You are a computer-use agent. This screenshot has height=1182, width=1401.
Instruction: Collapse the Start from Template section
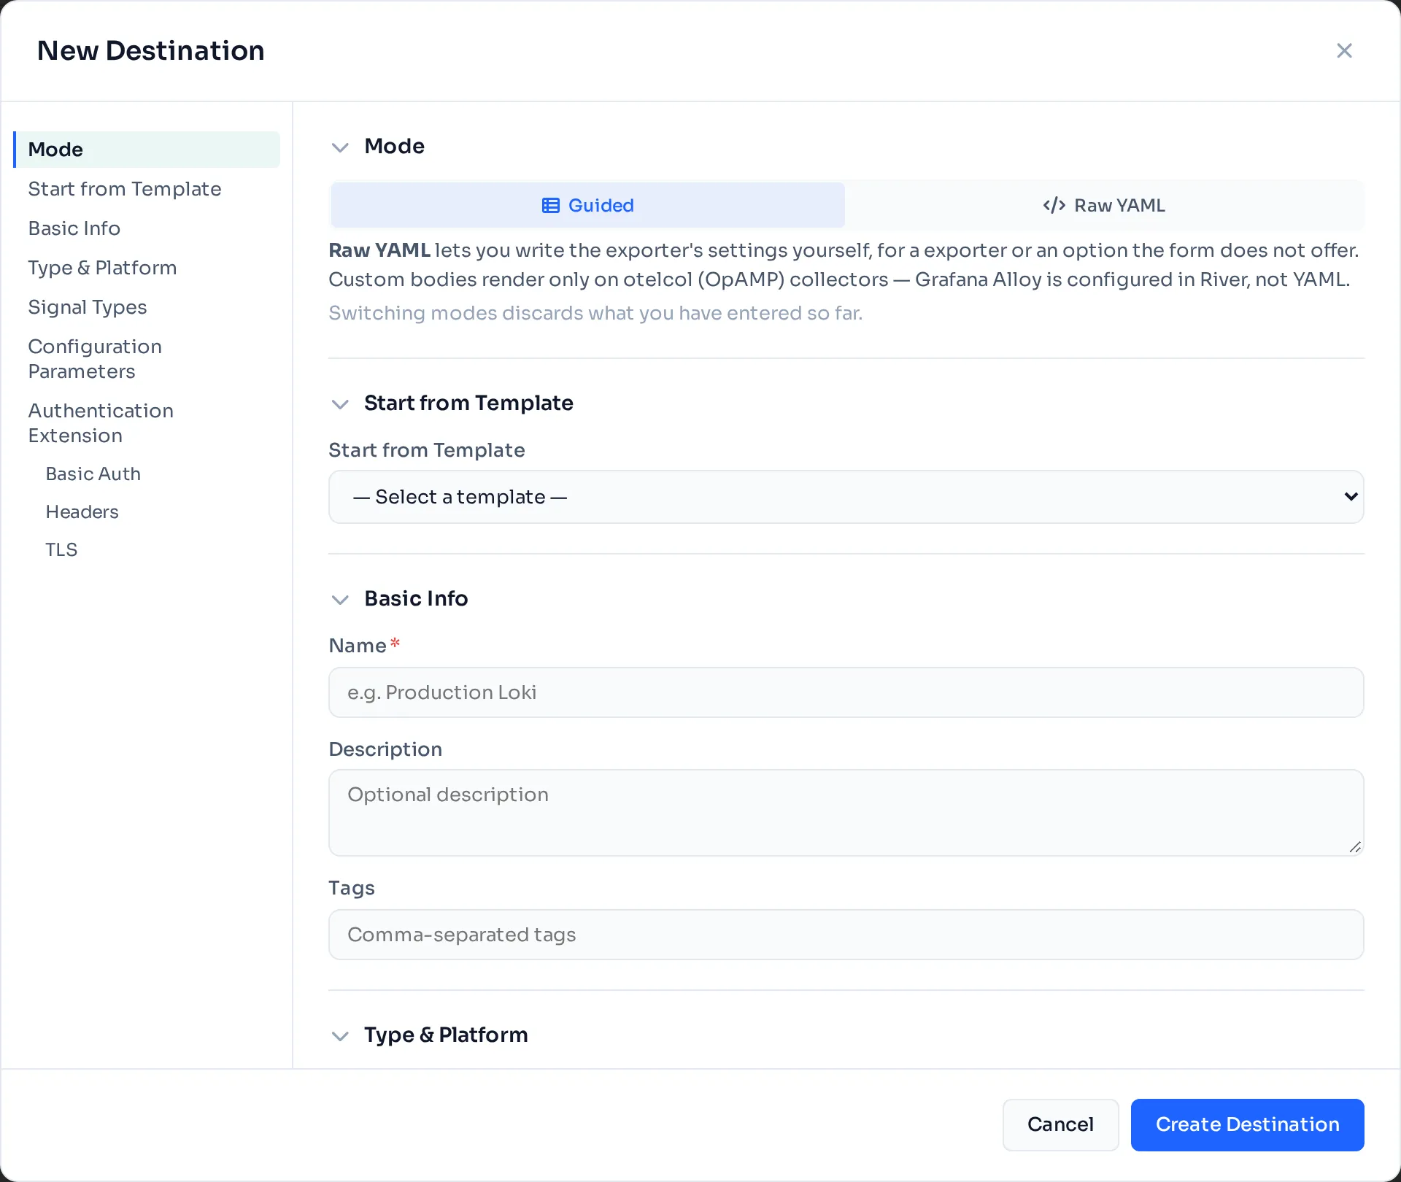pos(340,403)
